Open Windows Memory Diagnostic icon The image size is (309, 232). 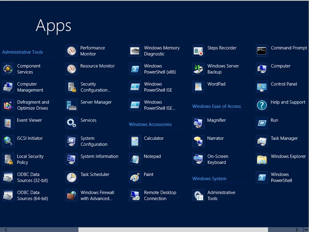click(x=135, y=51)
